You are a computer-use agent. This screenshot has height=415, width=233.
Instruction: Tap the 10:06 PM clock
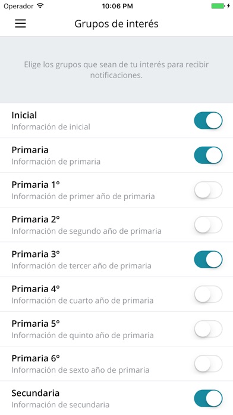click(118, 6)
